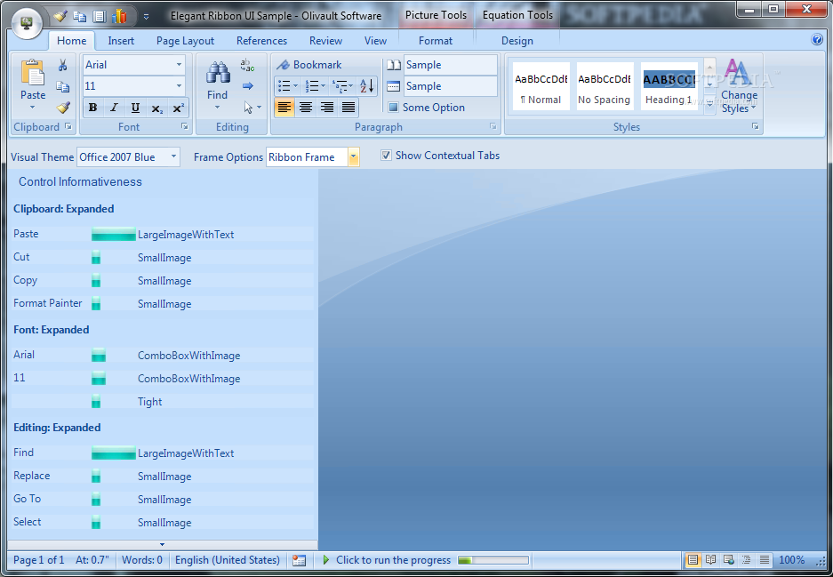Viewport: 833px width, 577px height.
Task: Click the Go To arrow icon
Action: [247, 86]
